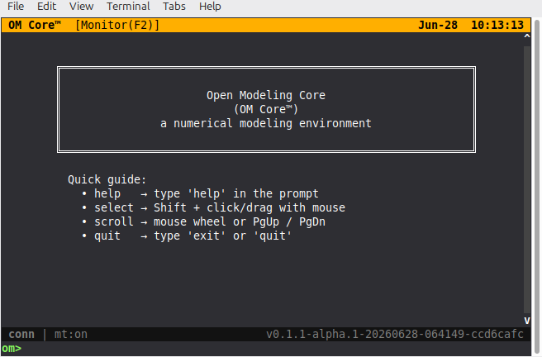Click the OM Core™ title in header
The image size is (542, 357).
(x=35, y=25)
